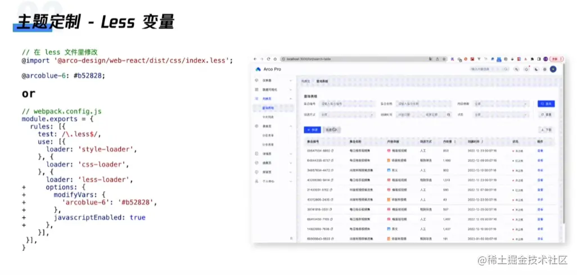
Task: Copy the ID in the 2022-12-07 row
Action: pos(332,190)
